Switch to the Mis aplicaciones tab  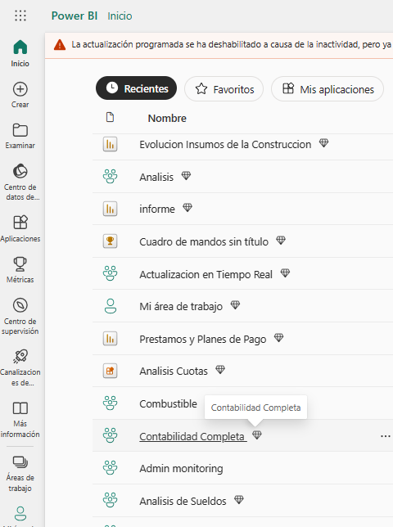coord(327,89)
